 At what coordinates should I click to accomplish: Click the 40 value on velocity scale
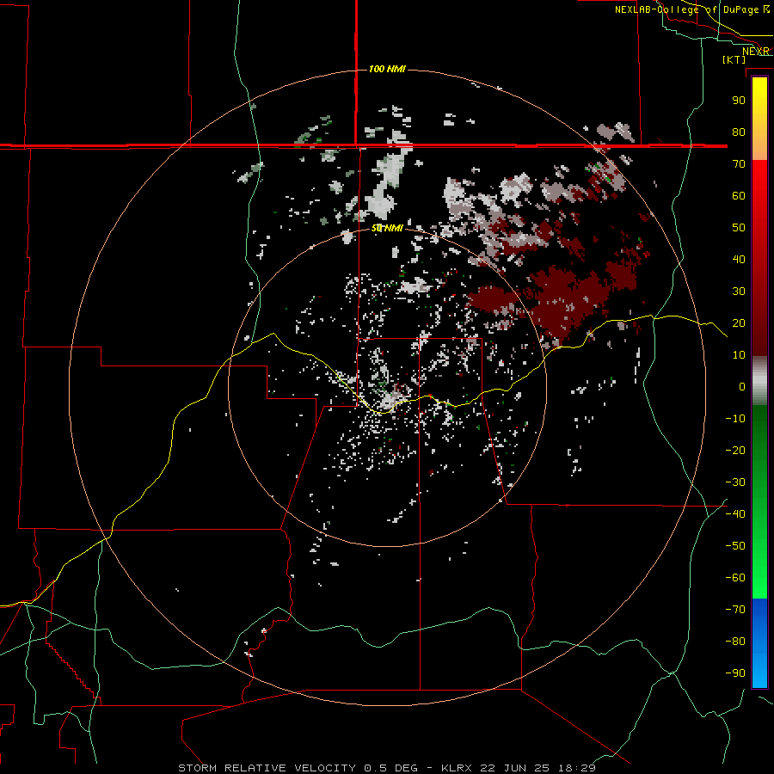coord(739,260)
